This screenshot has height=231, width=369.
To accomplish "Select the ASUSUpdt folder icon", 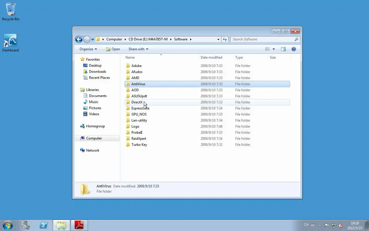I will point(128,96).
